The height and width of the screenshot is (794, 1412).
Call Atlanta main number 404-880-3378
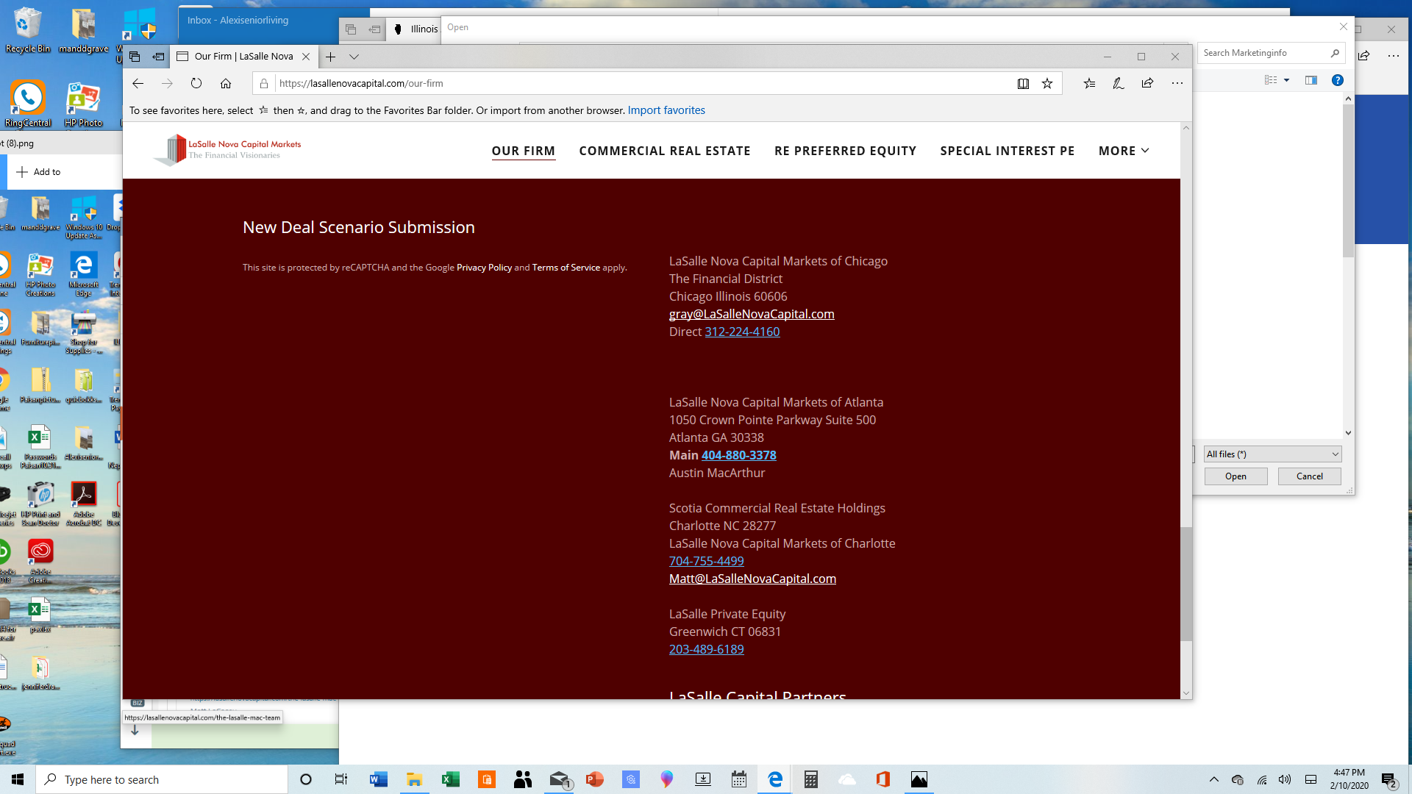pyautogui.click(x=738, y=455)
